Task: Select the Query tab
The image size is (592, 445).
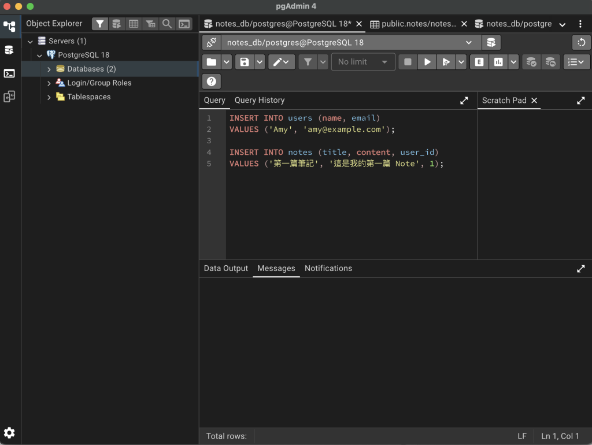Action: click(x=214, y=101)
